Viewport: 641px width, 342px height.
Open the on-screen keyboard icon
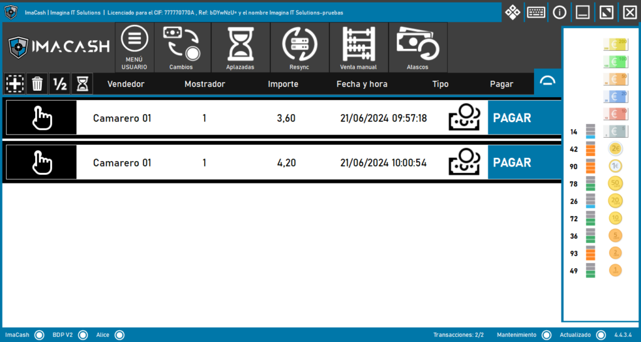point(536,12)
